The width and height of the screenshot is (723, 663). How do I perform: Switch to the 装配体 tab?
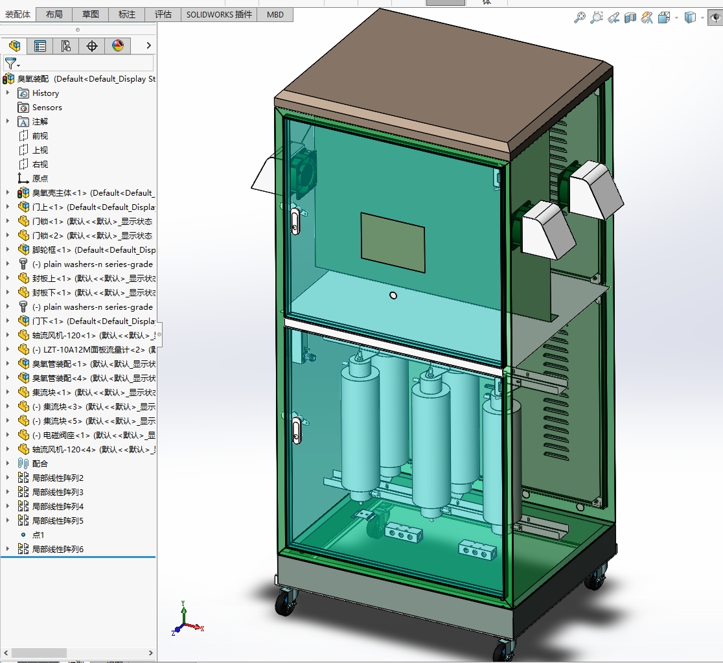(x=18, y=15)
